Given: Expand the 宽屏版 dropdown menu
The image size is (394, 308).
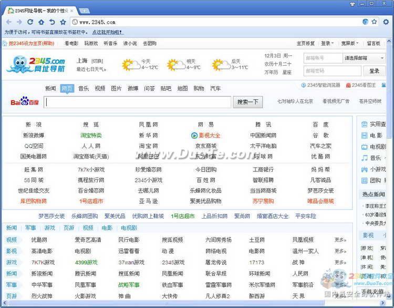Looking at the screenshot, I should tap(349, 44).
